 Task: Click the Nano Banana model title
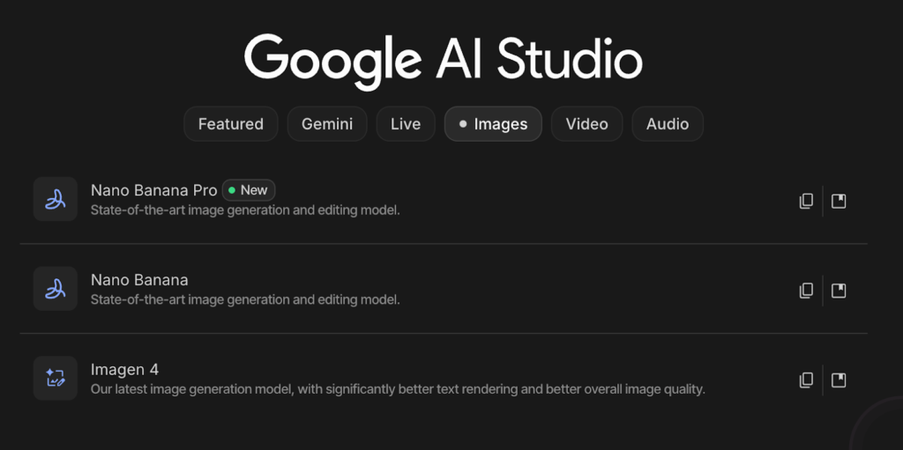coord(139,280)
